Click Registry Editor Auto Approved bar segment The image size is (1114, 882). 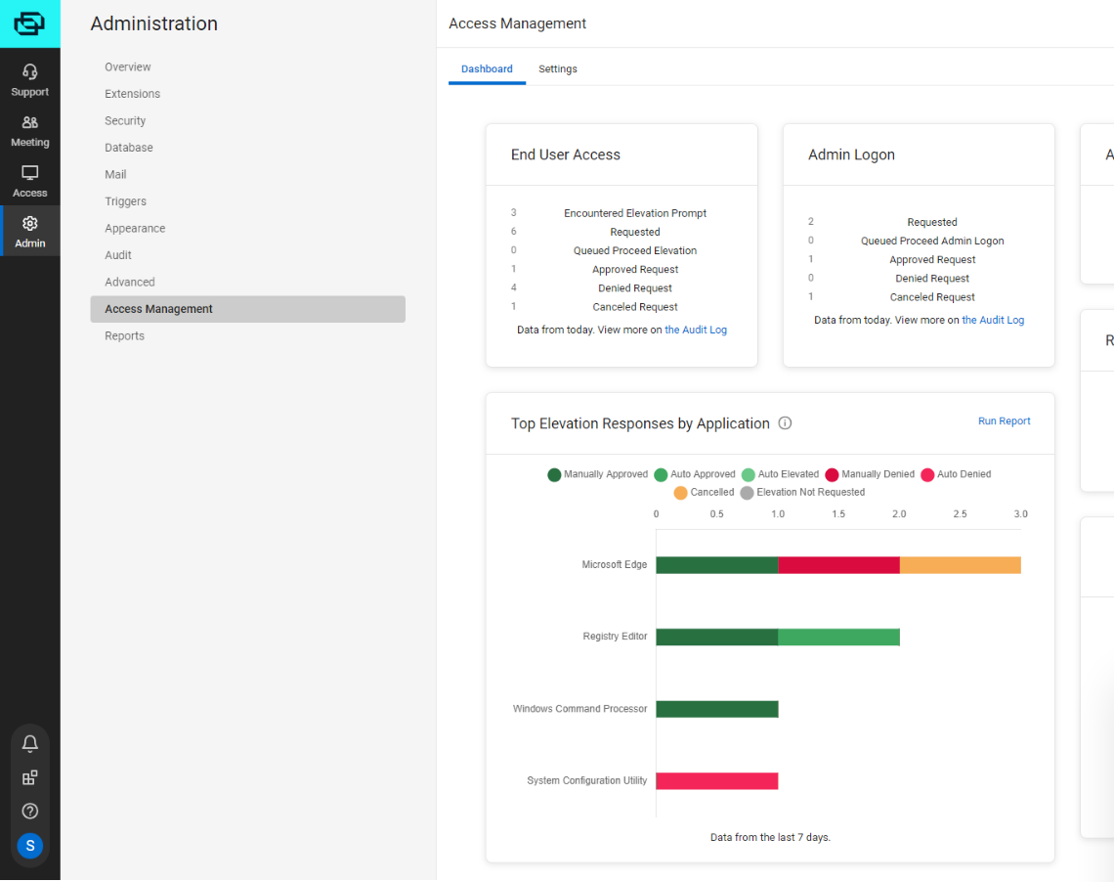point(839,638)
